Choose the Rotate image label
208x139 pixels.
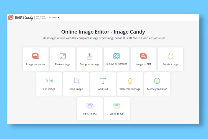(x=171, y=64)
